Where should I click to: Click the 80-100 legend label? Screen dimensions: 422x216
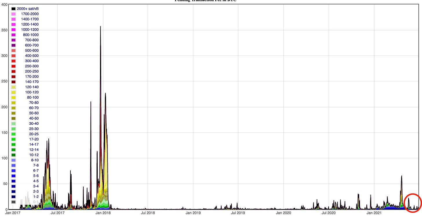pyautogui.click(x=33, y=97)
